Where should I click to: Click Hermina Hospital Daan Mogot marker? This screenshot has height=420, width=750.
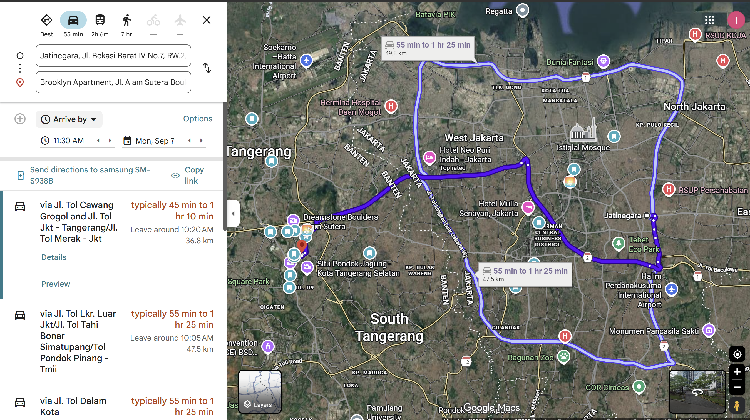391,106
